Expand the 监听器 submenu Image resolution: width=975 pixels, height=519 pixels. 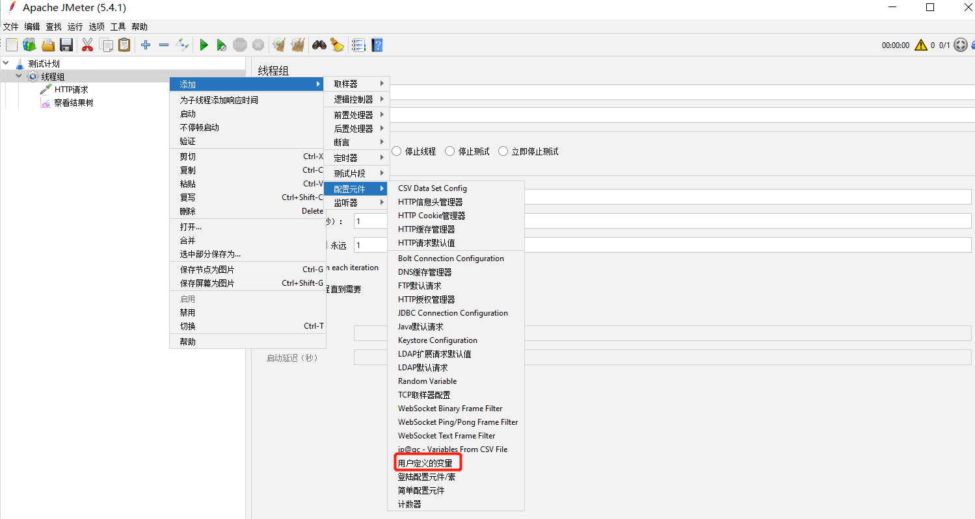tap(357, 203)
